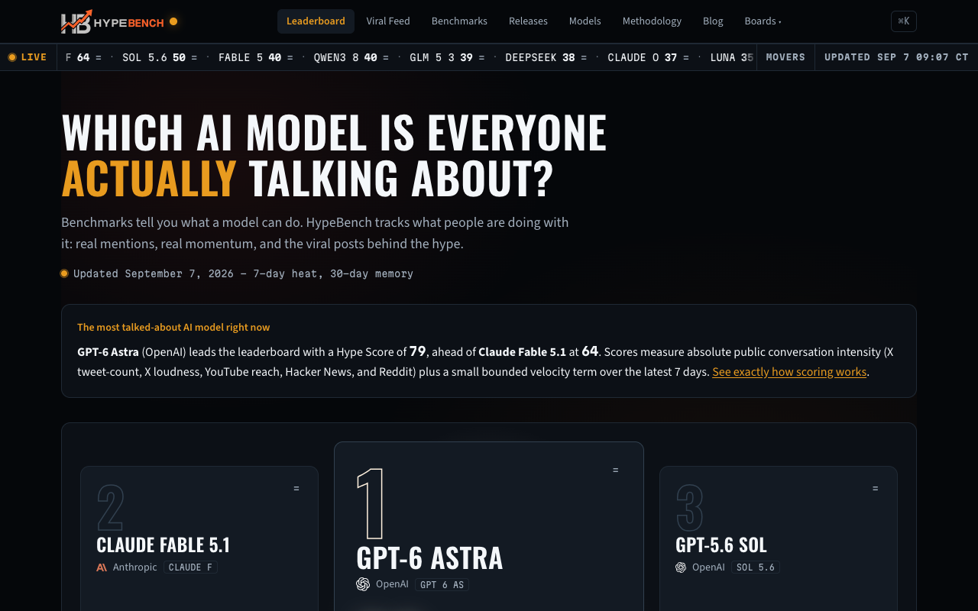Image resolution: width=978 pixels, height=611 pixels.
Task: Click the 'CLAUDE F' tag on second-place card
Action: click(x=190, y=567)
